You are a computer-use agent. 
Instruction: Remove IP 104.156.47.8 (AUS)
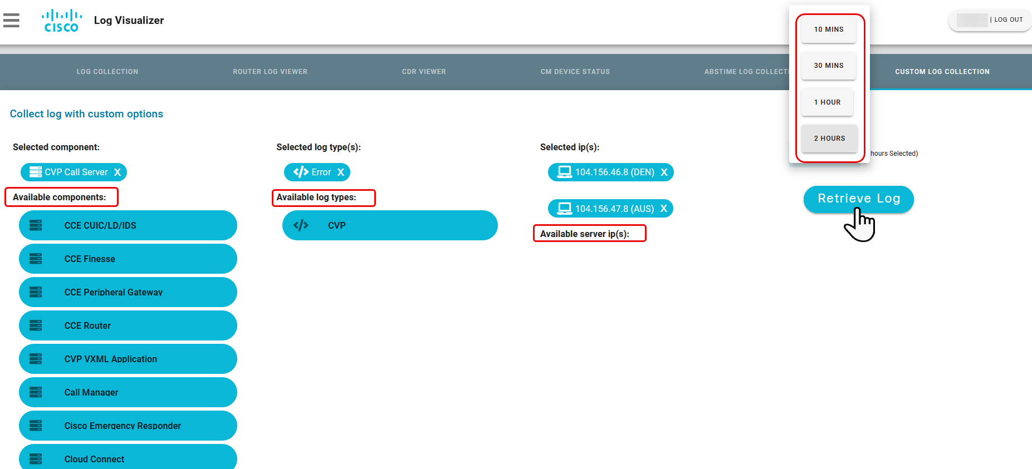pyautogui.click(x=664, y=209)
